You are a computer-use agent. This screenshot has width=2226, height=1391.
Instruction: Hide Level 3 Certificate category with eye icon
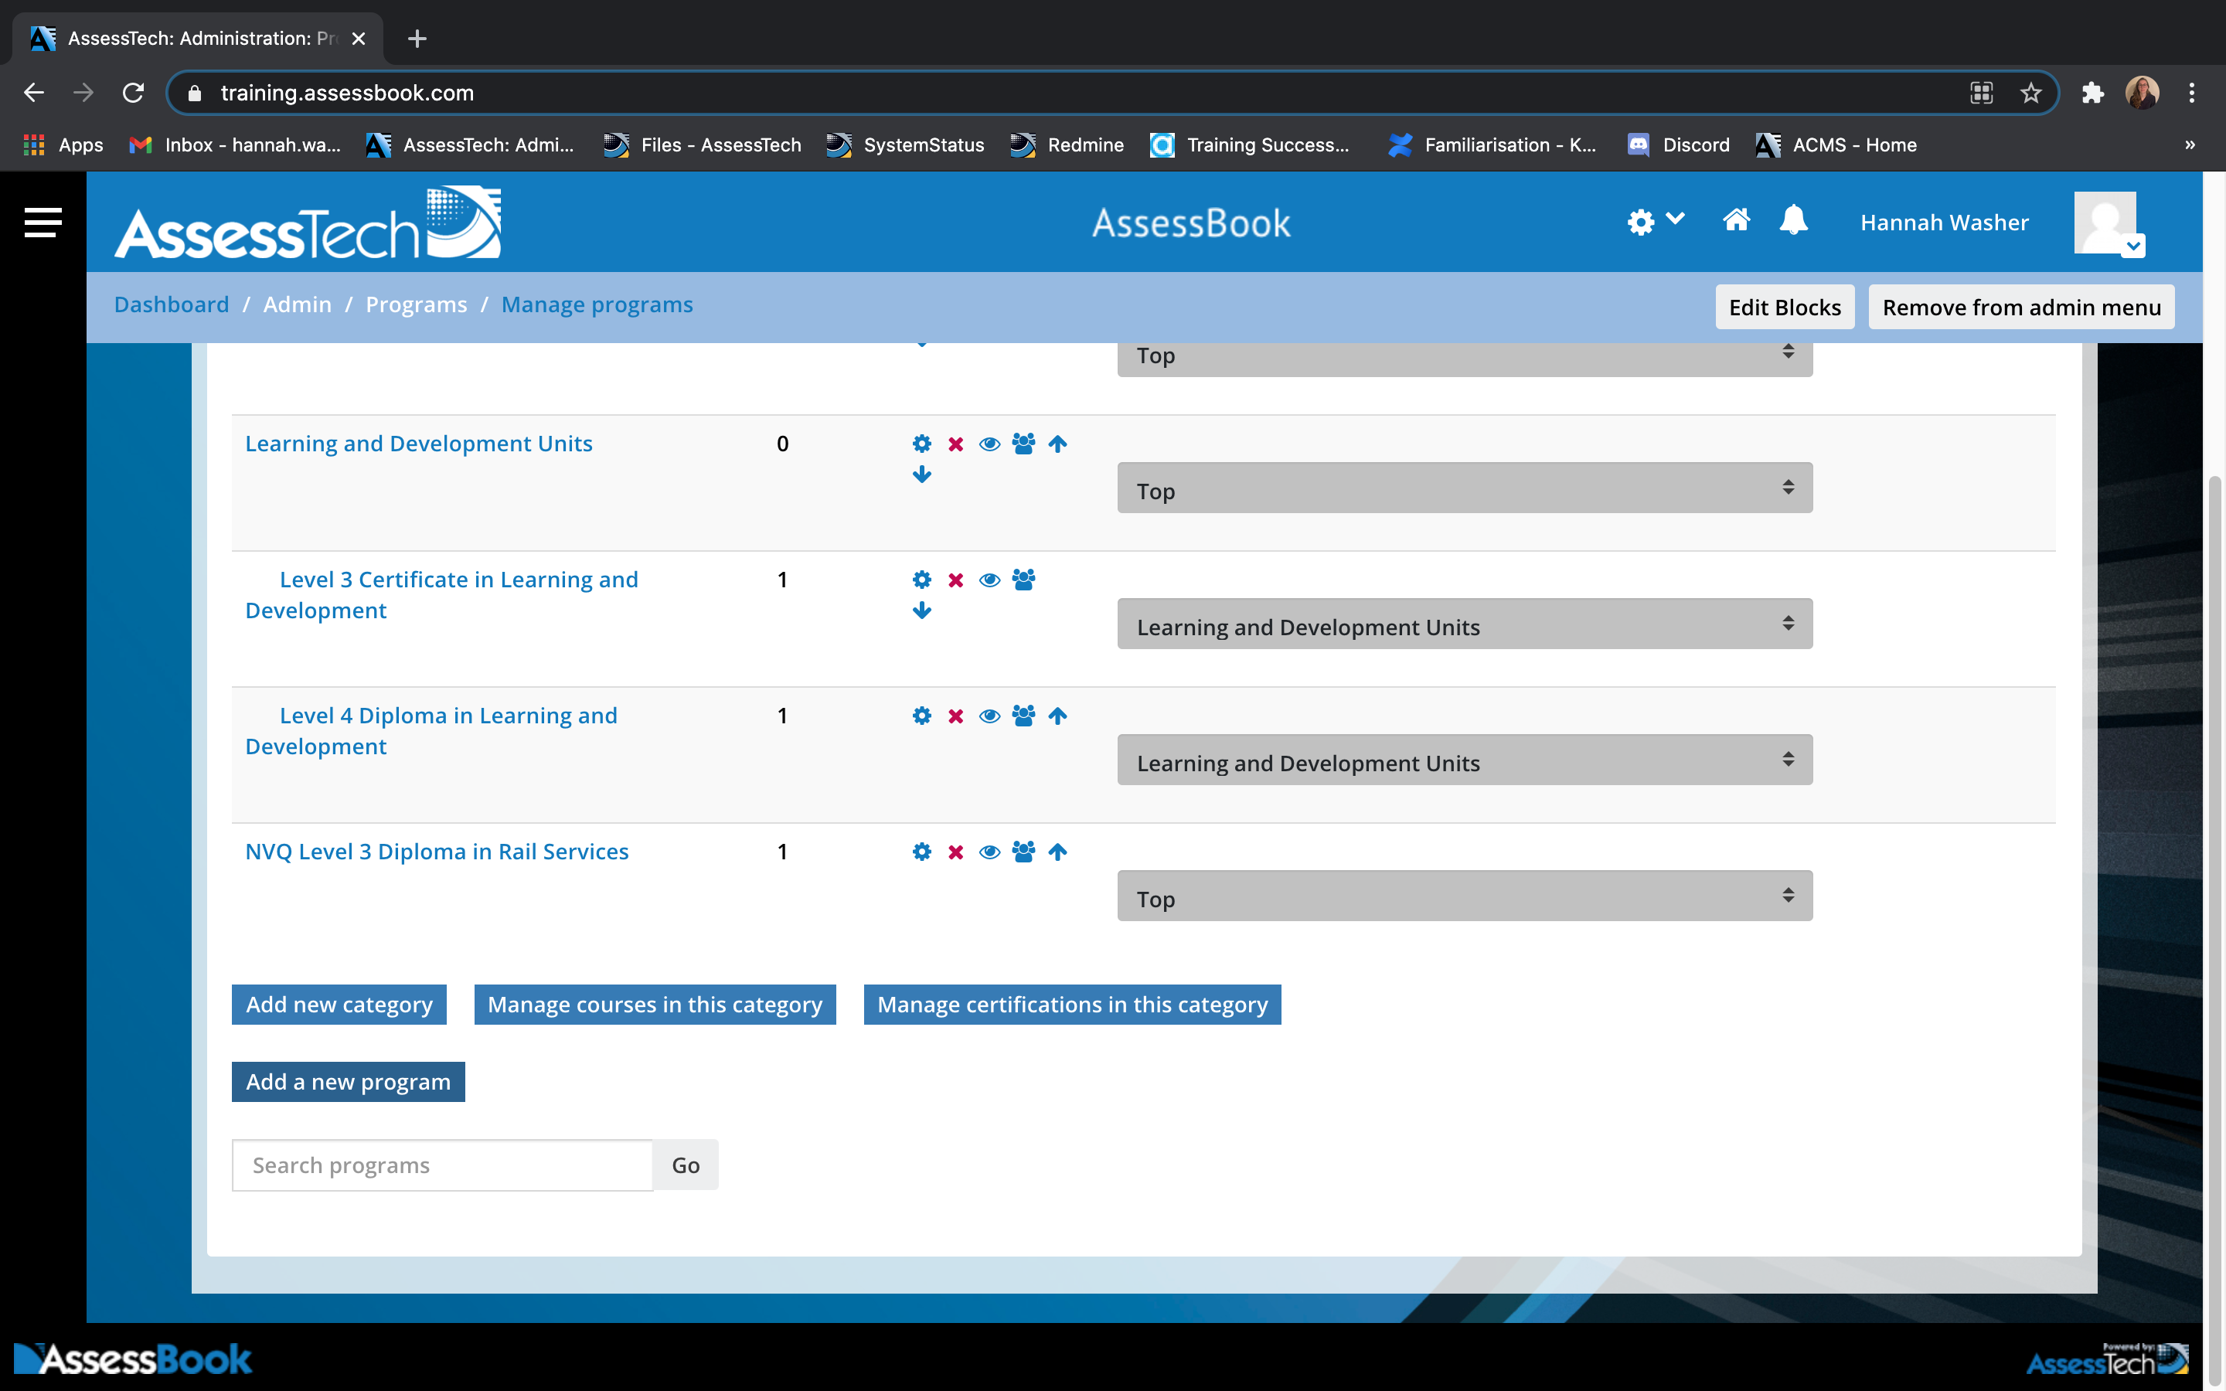[990, 580]
